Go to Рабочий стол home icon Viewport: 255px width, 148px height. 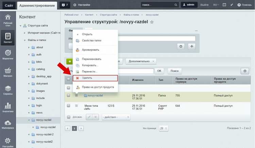coord(8,19)
